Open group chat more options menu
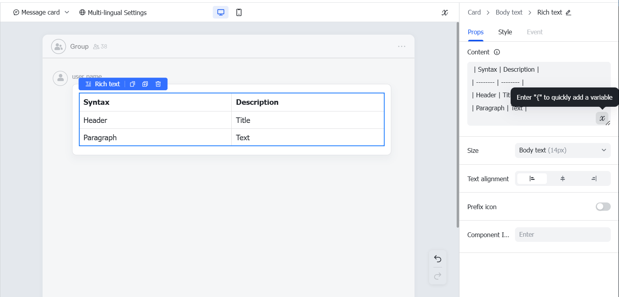 pyautogui.click(x=402, y=46)
